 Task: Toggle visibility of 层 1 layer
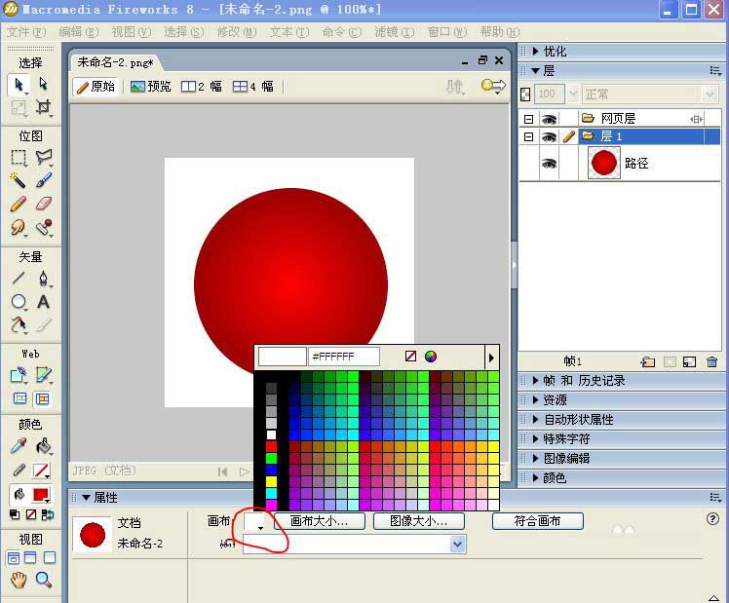pyautogui.click(x=550, y=137)
